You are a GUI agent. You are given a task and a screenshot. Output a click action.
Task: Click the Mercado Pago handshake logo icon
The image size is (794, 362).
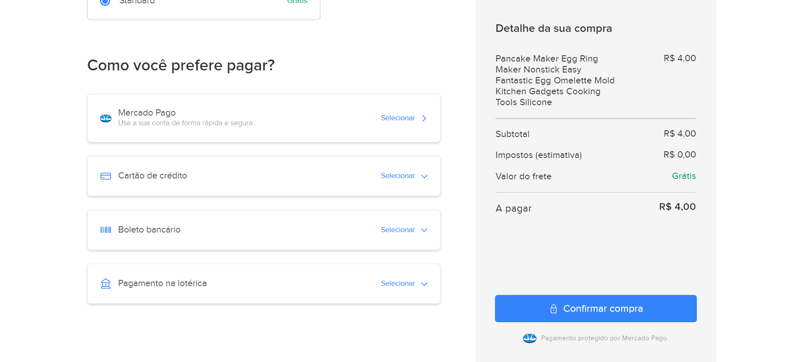106,118
